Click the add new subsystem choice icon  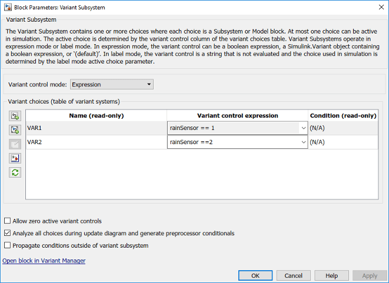pyautogui.click(x=15, y=116)
